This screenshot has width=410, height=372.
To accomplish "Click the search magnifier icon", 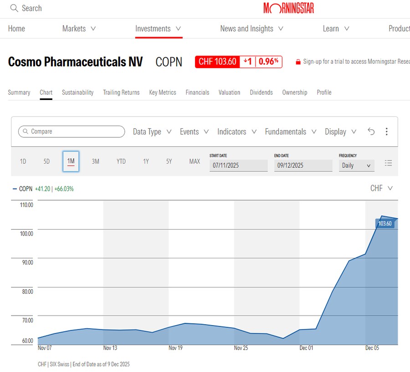I will (x=14, y=8).
